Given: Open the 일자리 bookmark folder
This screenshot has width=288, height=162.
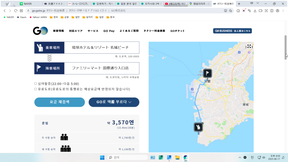Looking at the screenshot, I should [x=88, y=17].
